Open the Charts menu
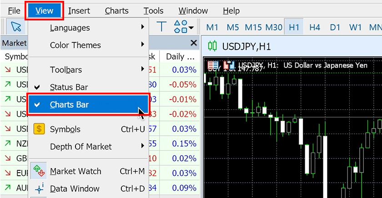 point(116,11)
